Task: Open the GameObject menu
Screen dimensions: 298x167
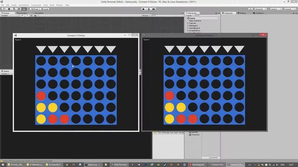Action: (24, 5)
